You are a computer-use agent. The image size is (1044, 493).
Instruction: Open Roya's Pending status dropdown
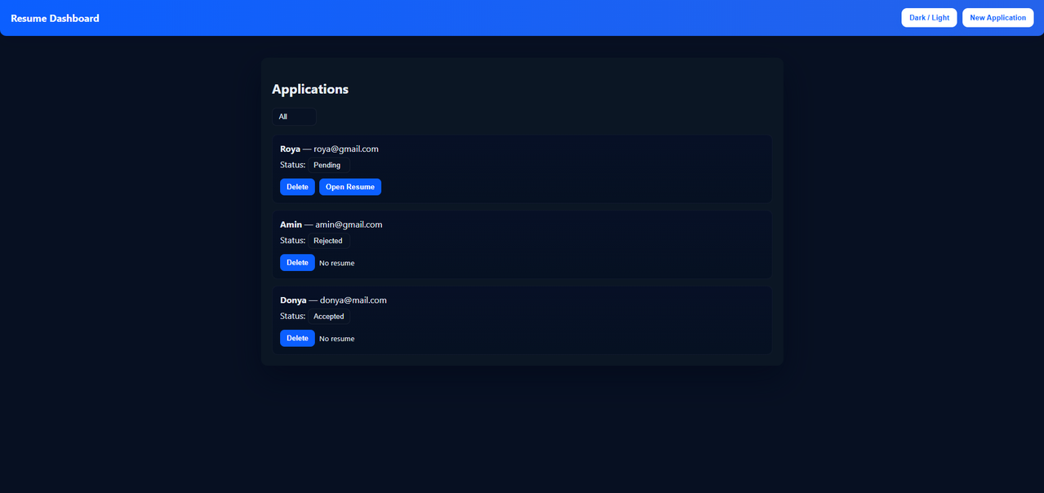pos(329,165)
